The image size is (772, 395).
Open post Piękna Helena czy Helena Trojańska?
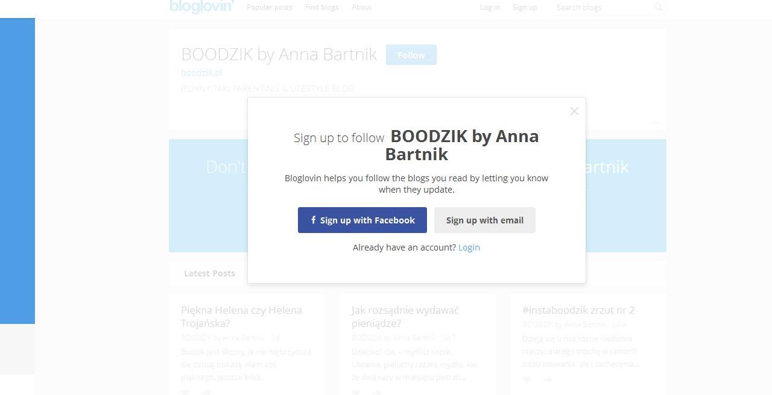click(241, 317)
